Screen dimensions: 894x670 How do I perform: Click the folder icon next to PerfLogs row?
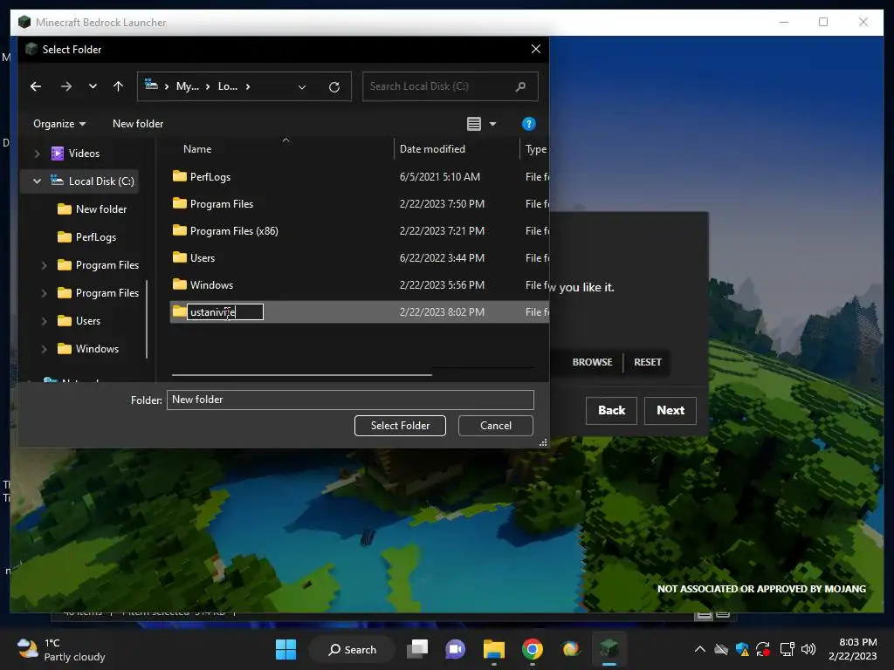[180, 176]
